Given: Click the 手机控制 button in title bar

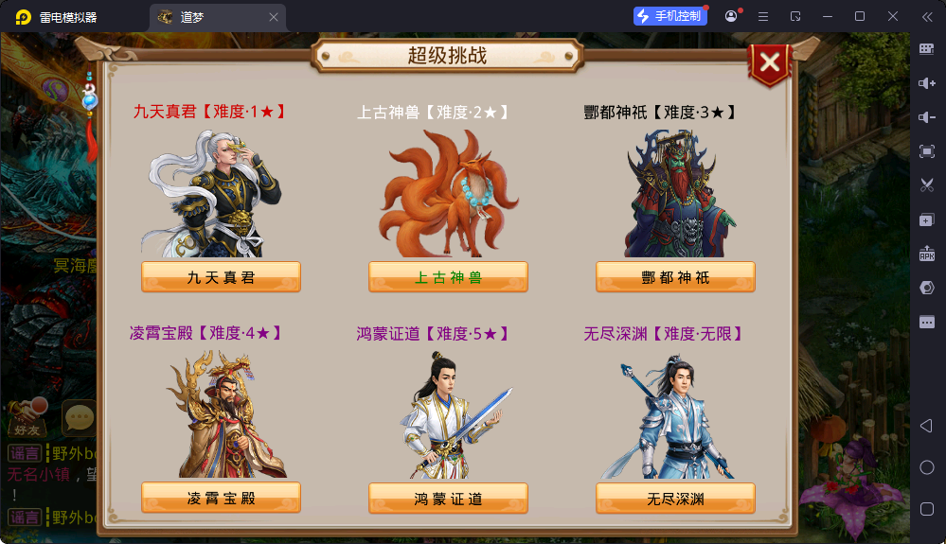Looking at the screenshot, I should 670,16.
